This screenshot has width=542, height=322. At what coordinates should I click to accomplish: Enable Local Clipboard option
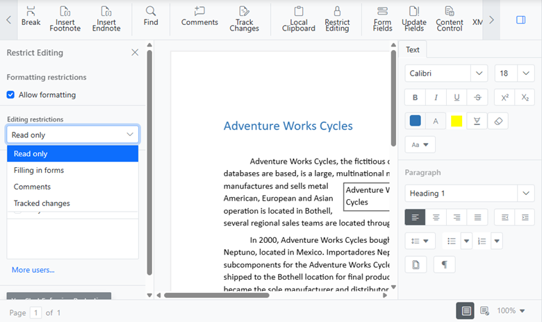[298, 19]
